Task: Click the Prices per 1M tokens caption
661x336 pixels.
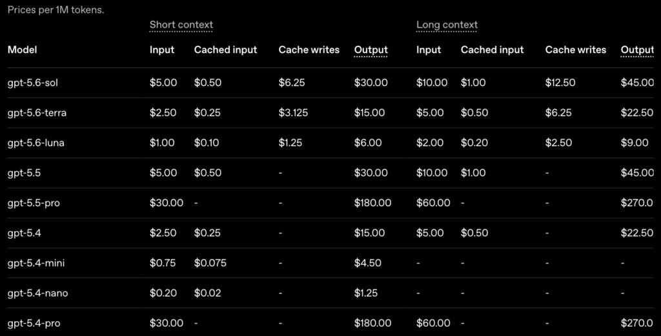Action: point(56,10)
